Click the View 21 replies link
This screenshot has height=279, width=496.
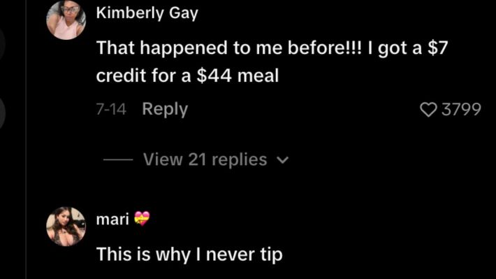pyautogui.click(x=205, y=159)
